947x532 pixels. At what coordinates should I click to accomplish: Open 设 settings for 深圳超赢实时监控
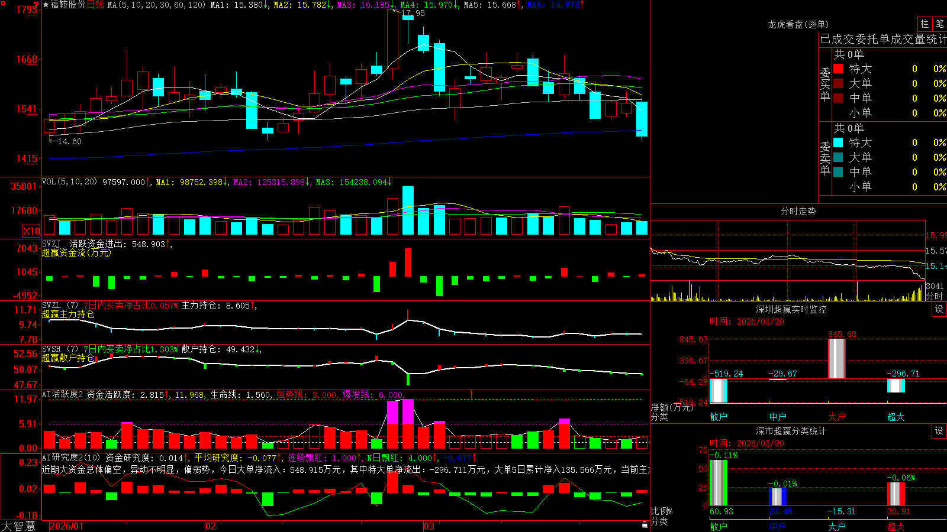point(939,309)
